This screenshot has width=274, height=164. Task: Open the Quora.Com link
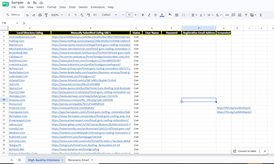point(16,88)
